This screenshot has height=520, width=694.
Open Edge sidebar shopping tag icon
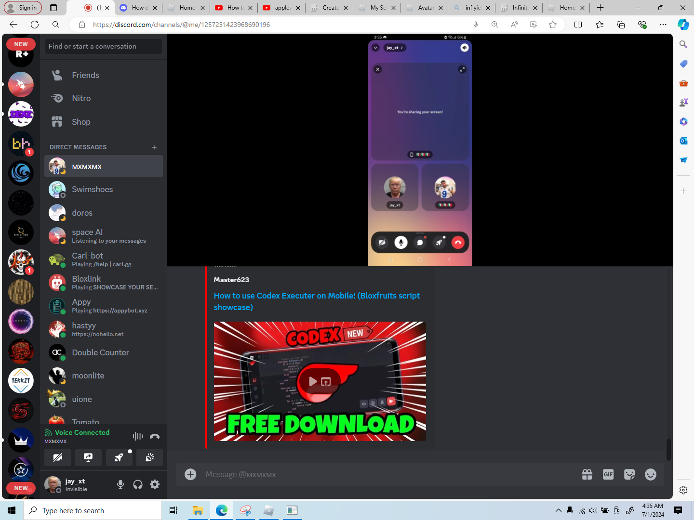(x=683, y=64)
